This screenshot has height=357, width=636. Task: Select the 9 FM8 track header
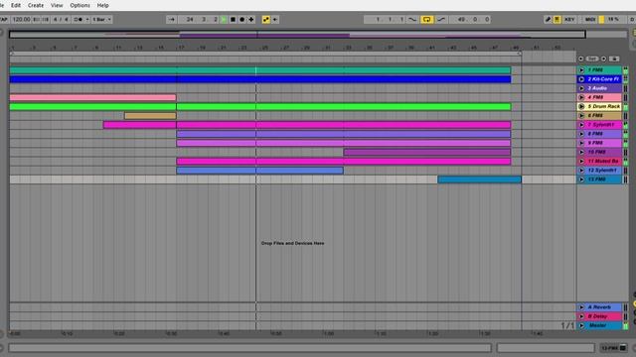(599, 143)
